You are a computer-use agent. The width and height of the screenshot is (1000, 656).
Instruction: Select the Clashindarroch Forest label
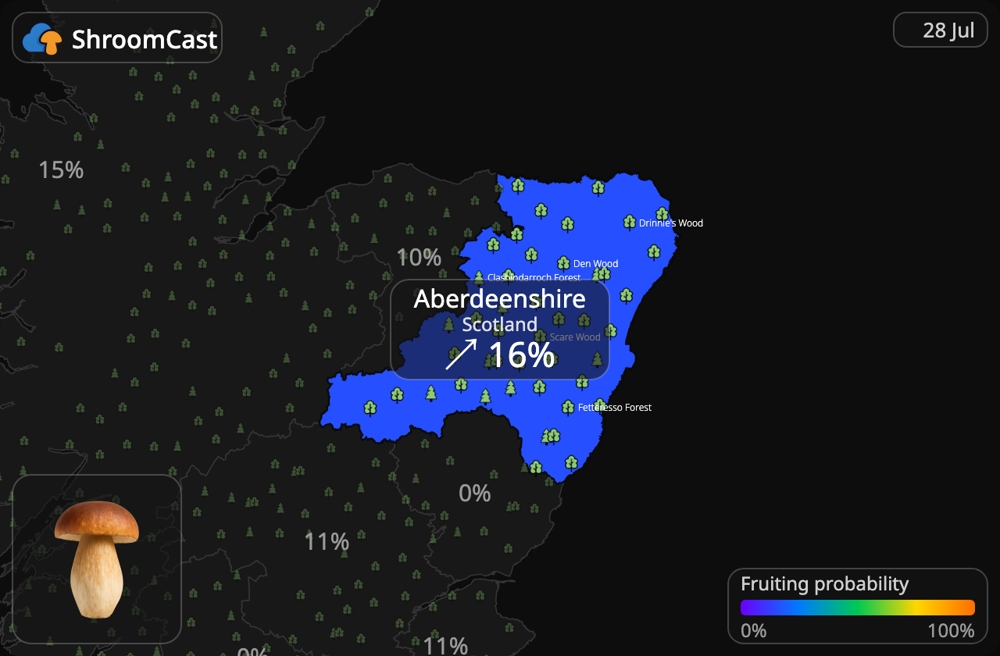pyautogui.click(x=534, y=278)
